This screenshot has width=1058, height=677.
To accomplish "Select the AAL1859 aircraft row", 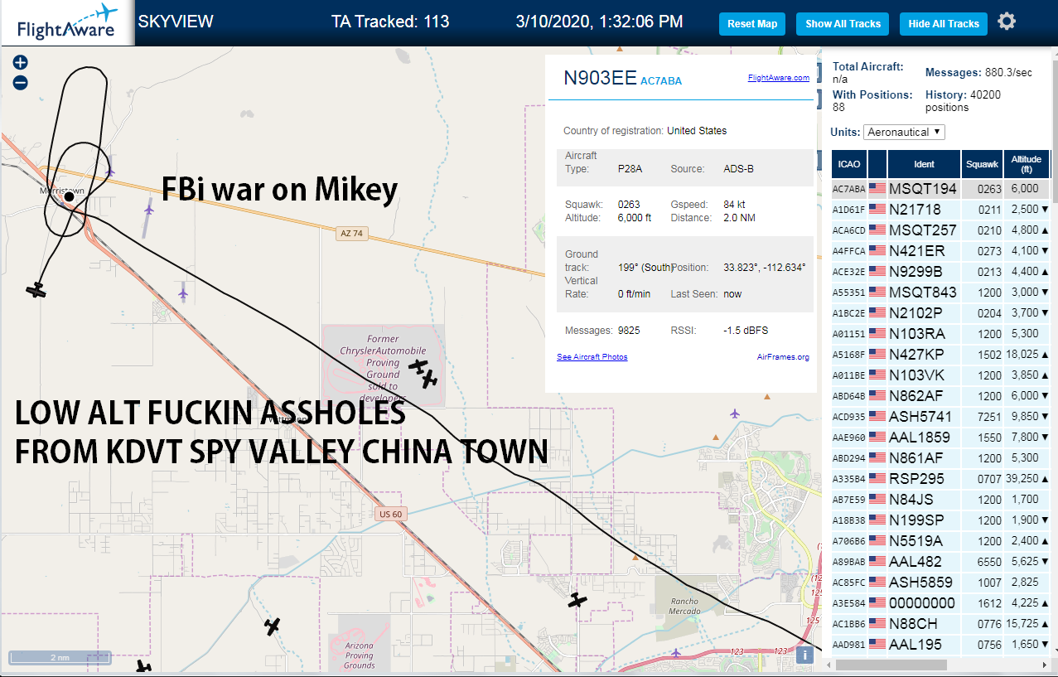I will point(940,437).
